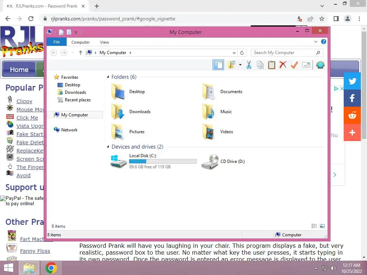367x275 pixels.
Task: Share page via Twitter button
Action: point(352,81)
